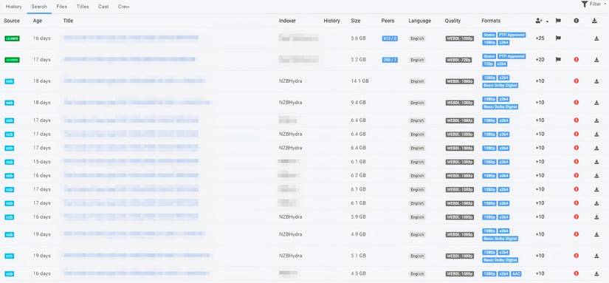This screenshot has width=609, height=283.
Task: Click the funnel Filter icon
Action: point(584,4)
